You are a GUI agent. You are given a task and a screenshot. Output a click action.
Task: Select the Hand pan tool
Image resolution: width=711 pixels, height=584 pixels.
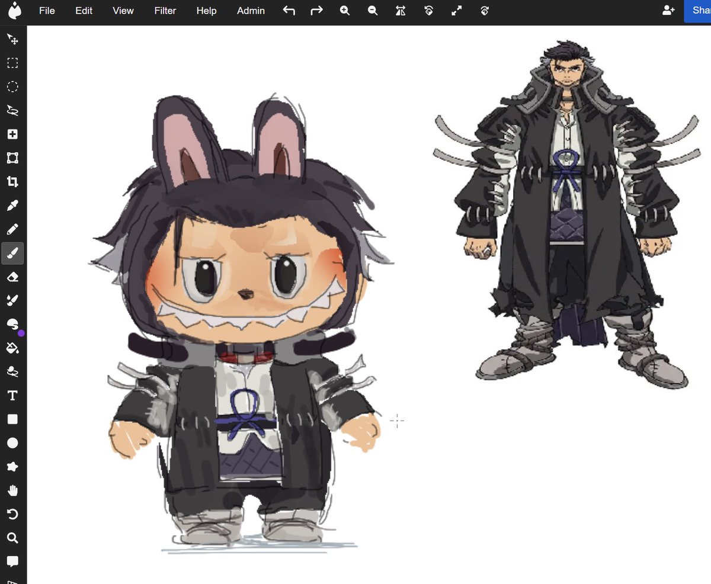12,490
